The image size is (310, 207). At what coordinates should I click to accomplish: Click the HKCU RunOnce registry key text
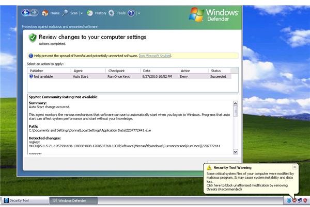click(125, 146)
